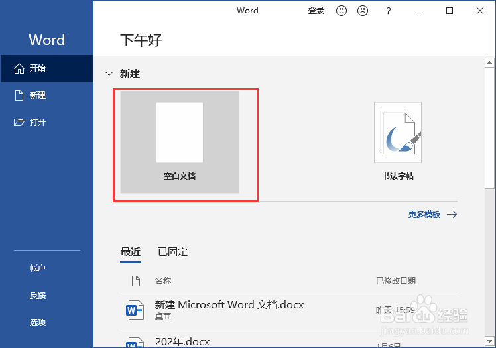Minimize the Word window
Viewport: 496px width, 348px height.
pyautogui.click(x=419, y=11)
